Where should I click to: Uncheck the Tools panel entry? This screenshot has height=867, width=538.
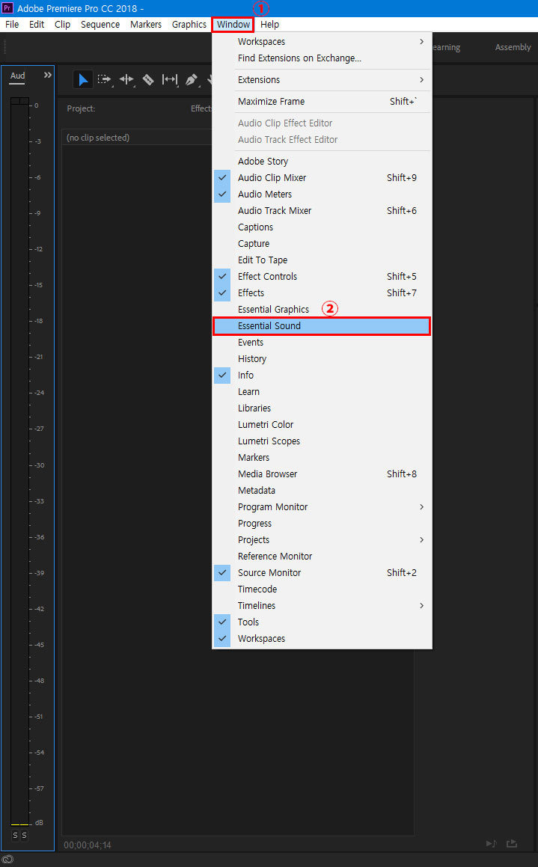[x=322, y=622]
